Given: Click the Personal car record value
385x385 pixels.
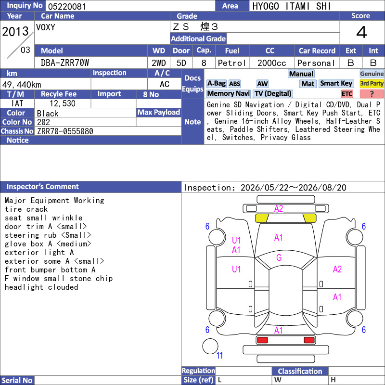Looking at the screenshot, I should click(316, 63).
